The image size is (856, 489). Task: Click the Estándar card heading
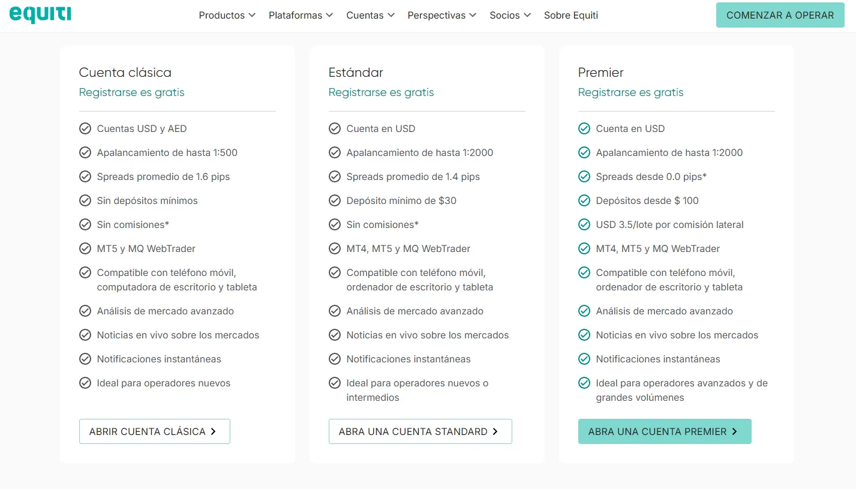356,73
